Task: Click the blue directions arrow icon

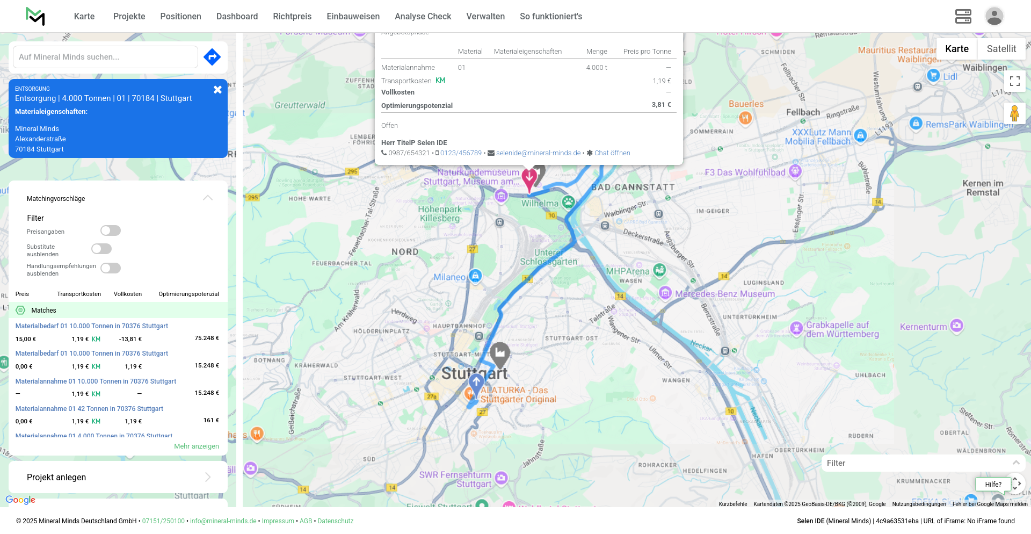Action: pos(212,57)
